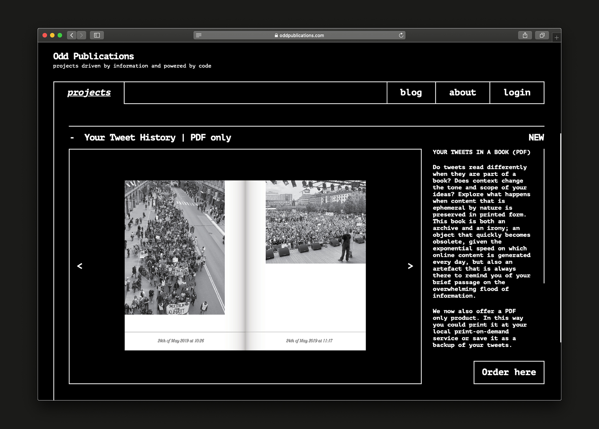Click the tagline 'projects driven by information and powered by code'
The width and height of the screenshot is (599, 429).
pyautogui.click(x=132, y=66)
